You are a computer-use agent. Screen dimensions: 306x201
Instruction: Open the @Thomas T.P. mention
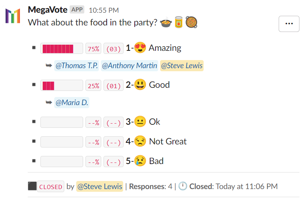coord(77,65)
